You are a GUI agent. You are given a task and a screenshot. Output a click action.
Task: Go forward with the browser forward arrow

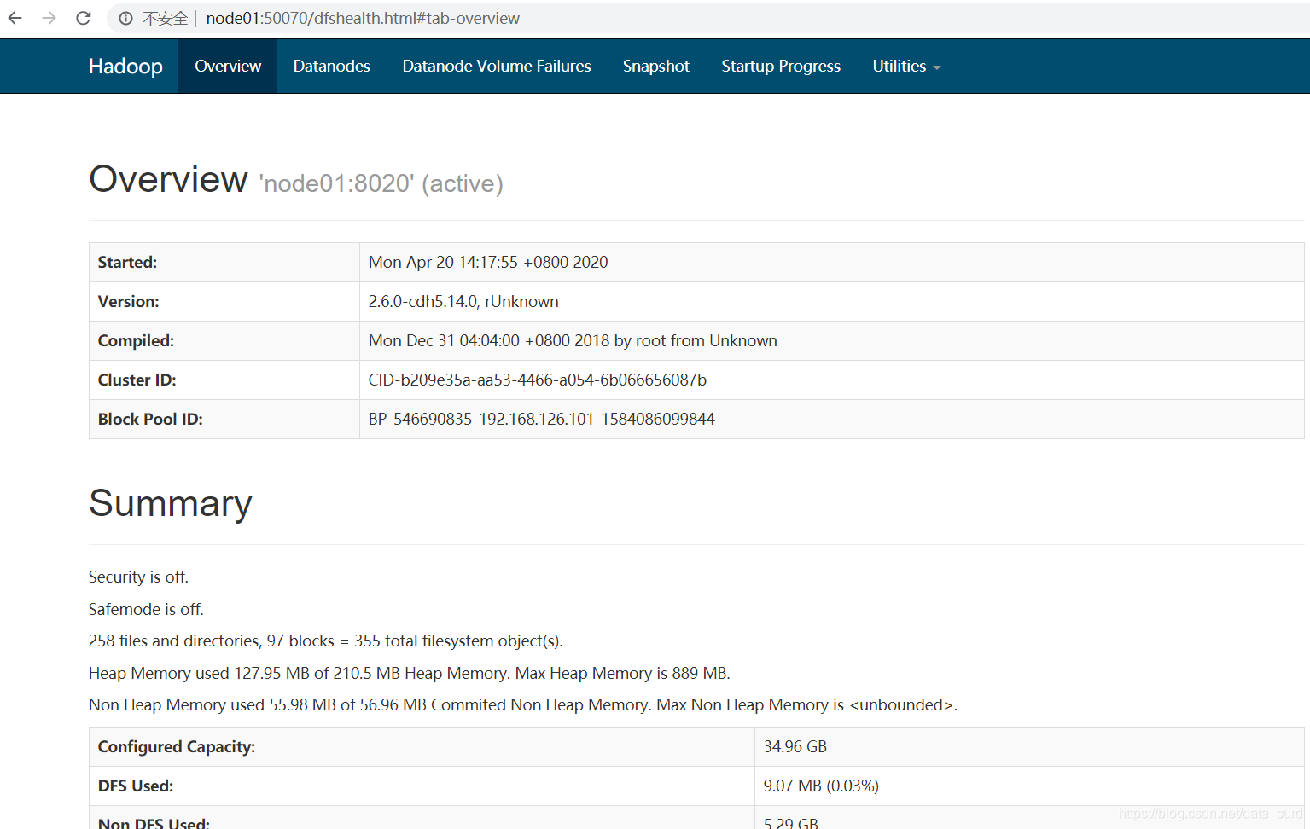point(49,18)
